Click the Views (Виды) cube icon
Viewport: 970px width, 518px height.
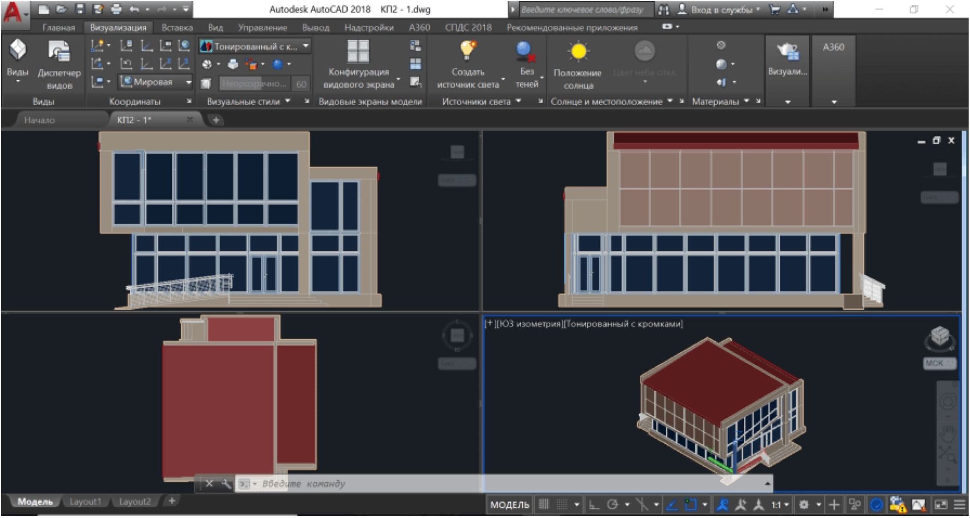click(18, 50)
